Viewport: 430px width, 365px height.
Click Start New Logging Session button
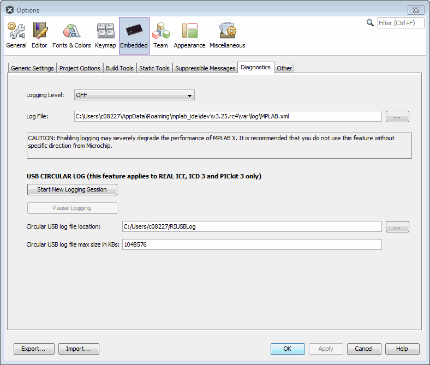coord(72,189)
